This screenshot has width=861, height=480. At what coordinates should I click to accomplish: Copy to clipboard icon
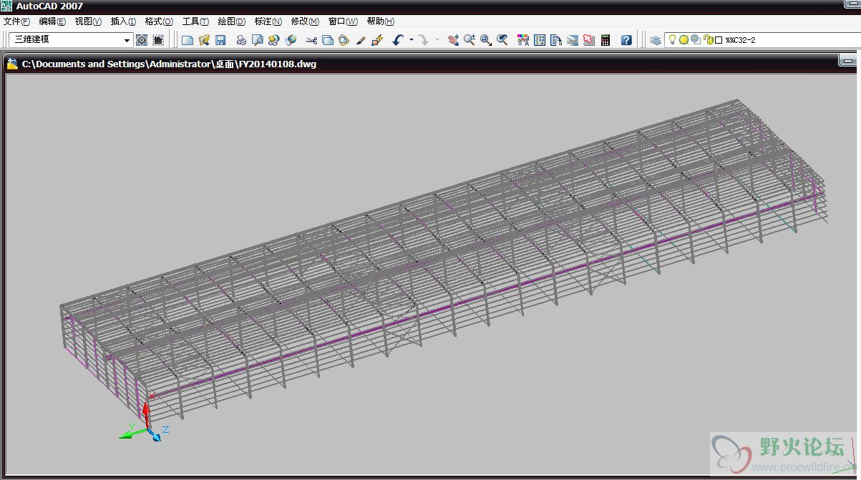(x=328, y=40)
